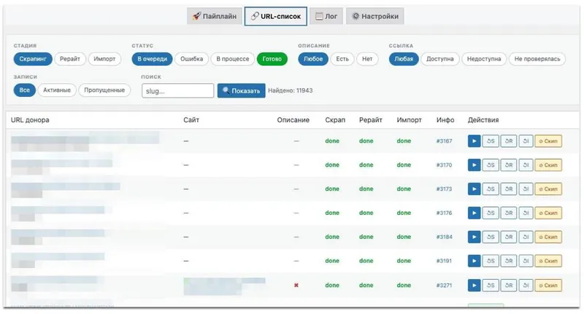
Task: Skip row #3184 with Скип
Action: tap(548, 237)
